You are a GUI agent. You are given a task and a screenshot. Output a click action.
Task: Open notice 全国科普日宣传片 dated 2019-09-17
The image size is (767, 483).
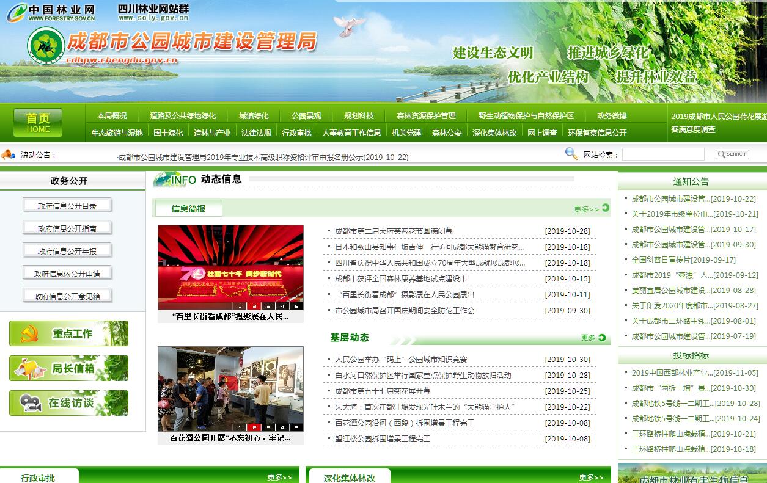683,260
